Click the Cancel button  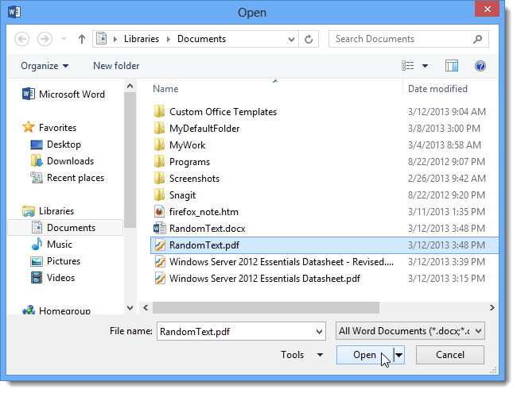(x=449, y=355)
